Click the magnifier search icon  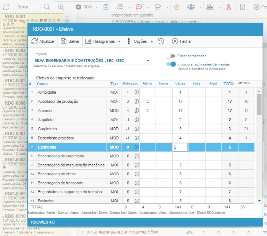pos(47,7)
